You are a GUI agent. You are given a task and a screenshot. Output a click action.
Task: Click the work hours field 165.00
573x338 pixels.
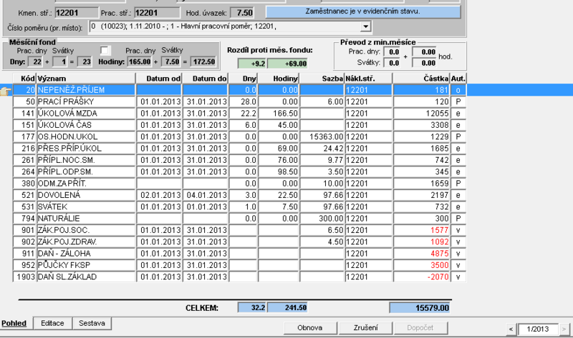click(140, 61)
